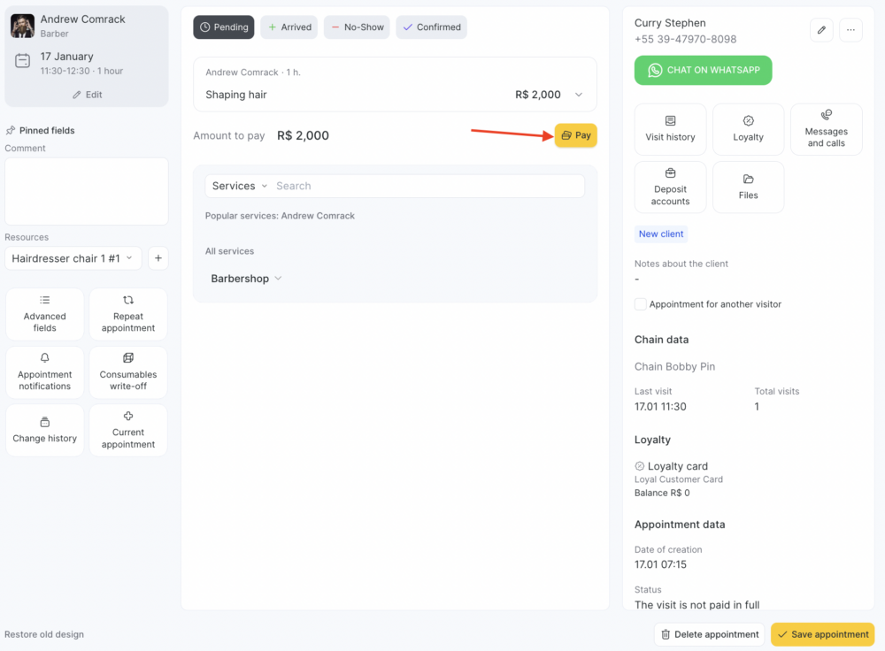This screenshot has height=651, width=885.
Task: Click the Chain Bobby Pin text
Action: click(x=674, y=367)
